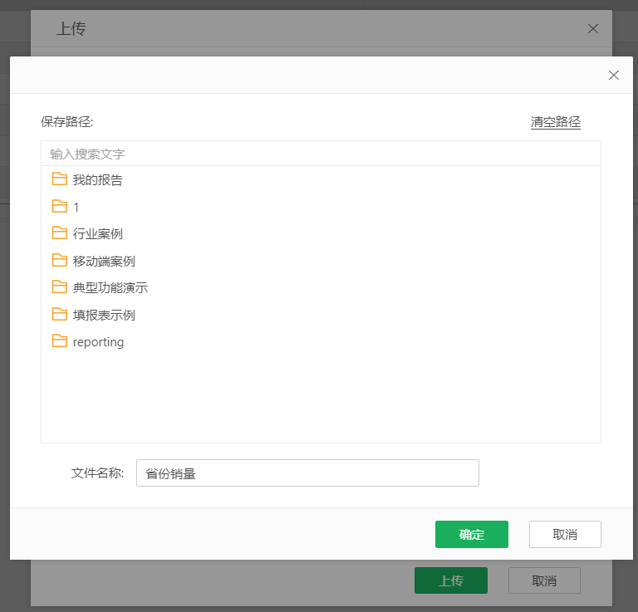Select the 典型功能演示 folder label
Viewport: 638px width, 612px height.
tap(110, 288)
